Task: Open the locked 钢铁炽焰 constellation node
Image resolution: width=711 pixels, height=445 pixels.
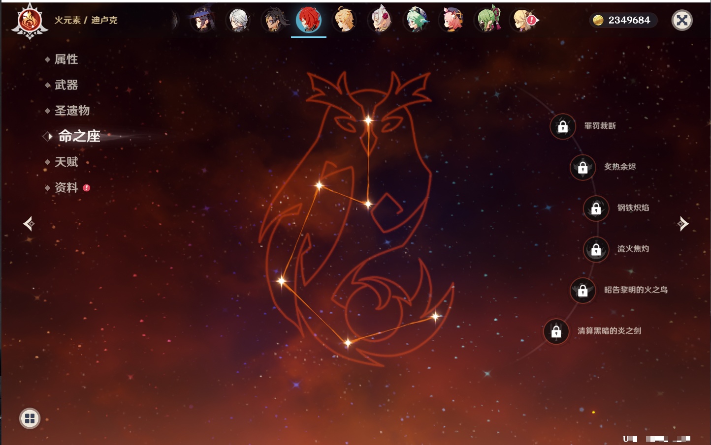Action: coord(596,208)
